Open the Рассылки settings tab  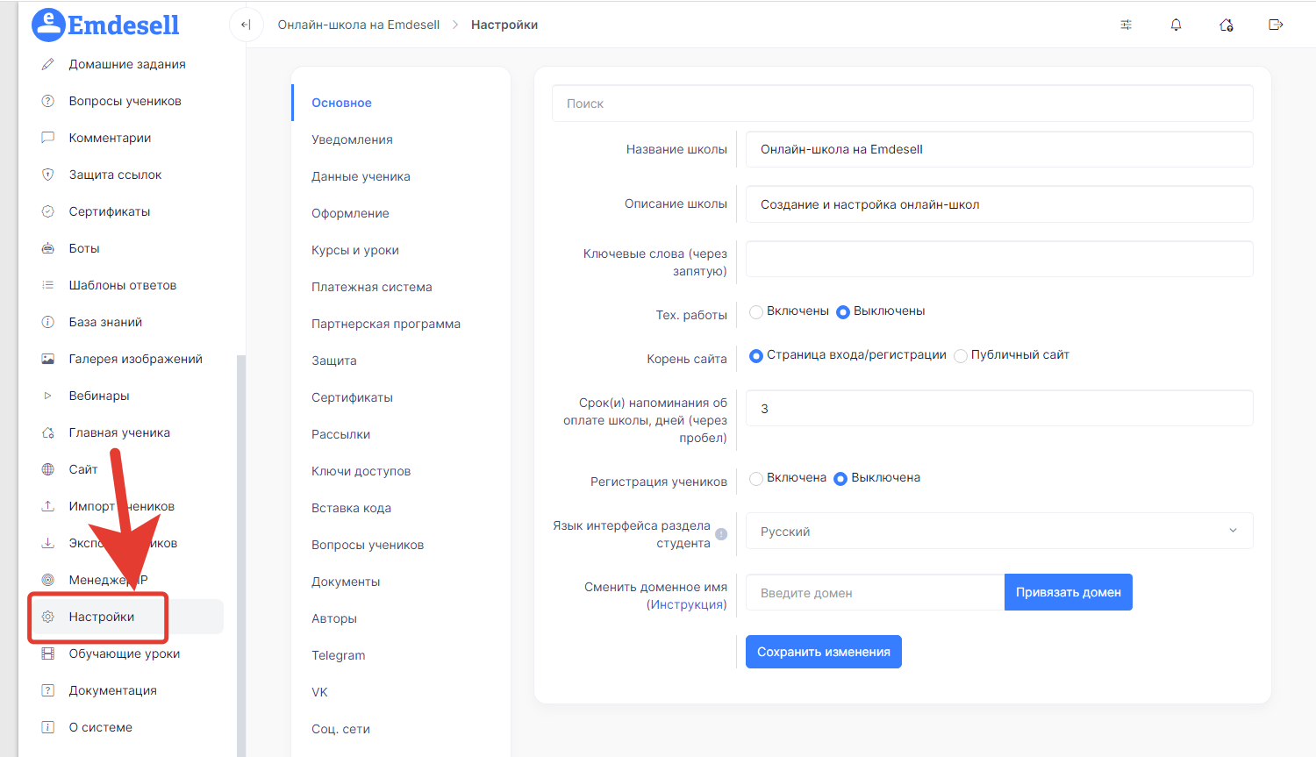click(341, 434)
